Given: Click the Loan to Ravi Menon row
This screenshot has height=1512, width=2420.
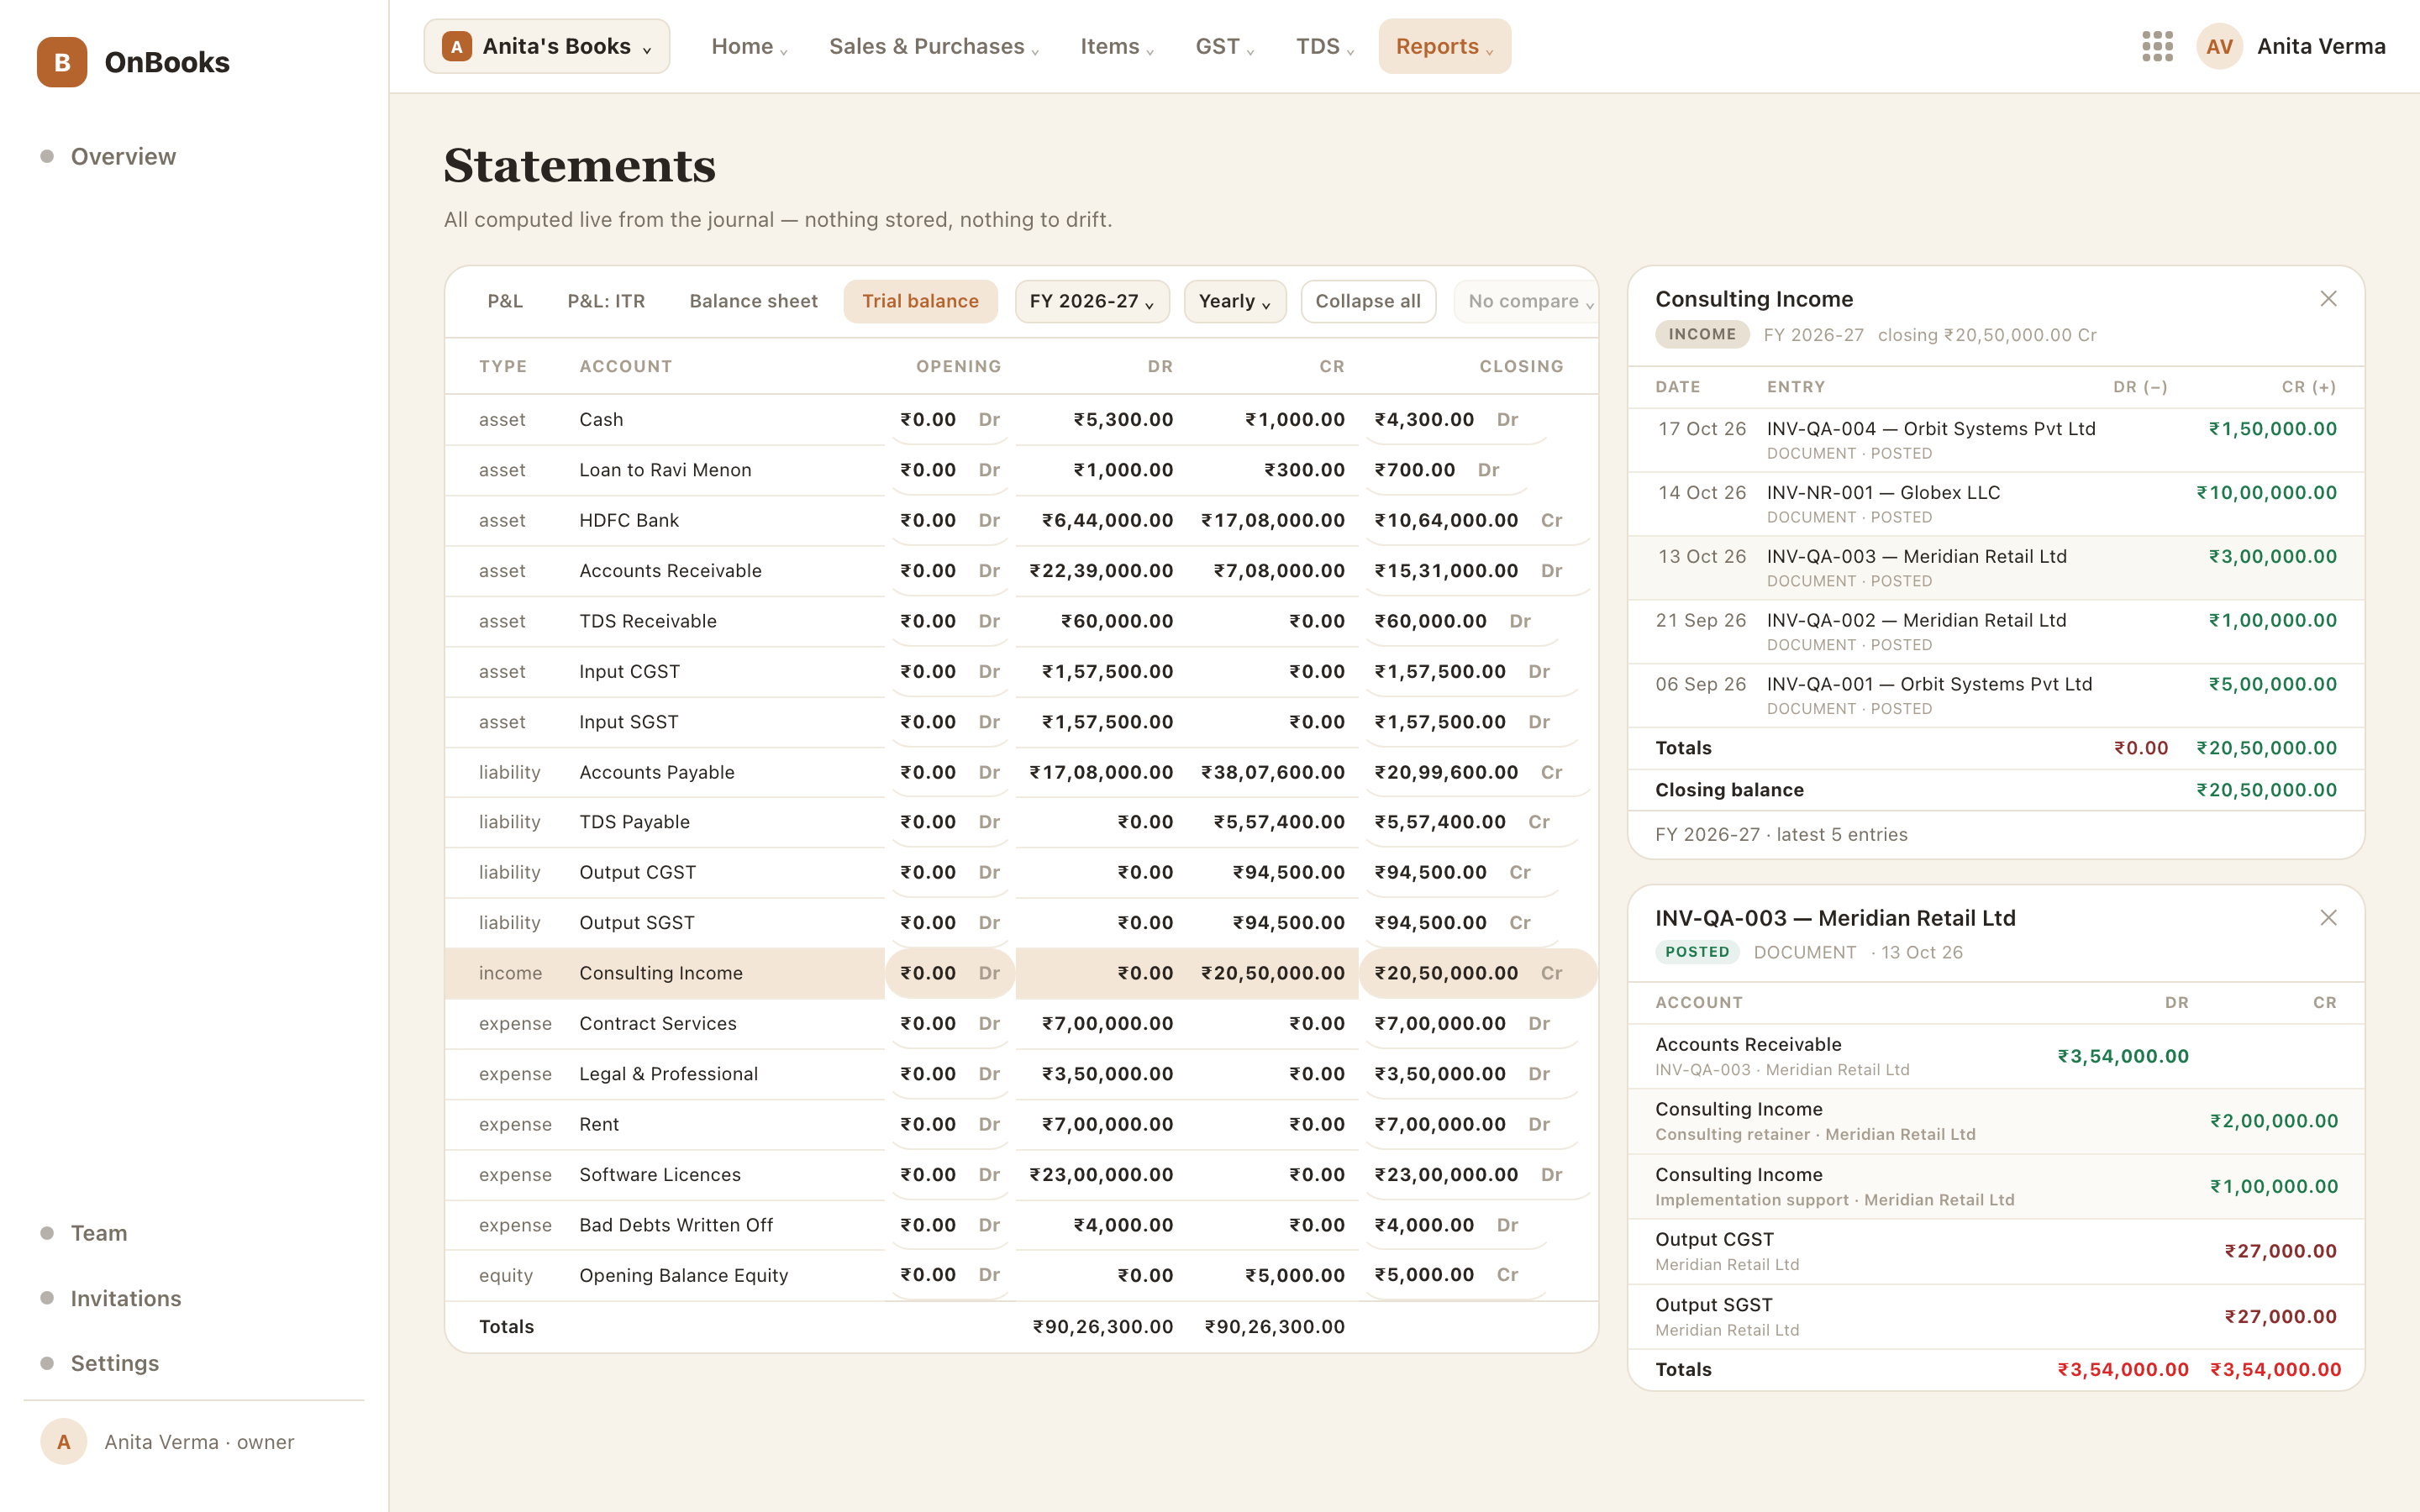Looking at the screenshot, I should coord(1021,470).
